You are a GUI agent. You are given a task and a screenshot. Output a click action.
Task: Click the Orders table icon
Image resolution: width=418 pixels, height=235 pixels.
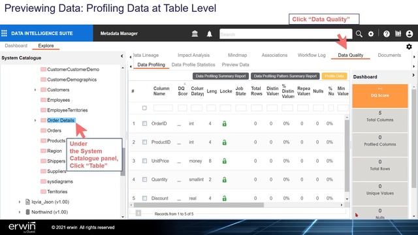(43, 131)
